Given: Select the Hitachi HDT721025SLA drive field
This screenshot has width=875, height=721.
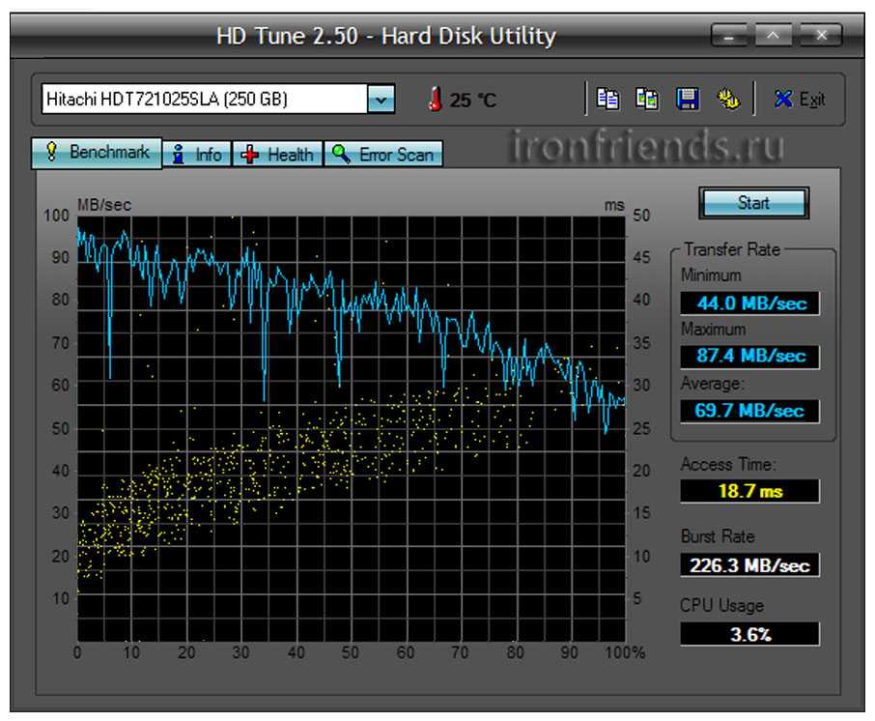Looking at the screenshot, I should [203, 99].
